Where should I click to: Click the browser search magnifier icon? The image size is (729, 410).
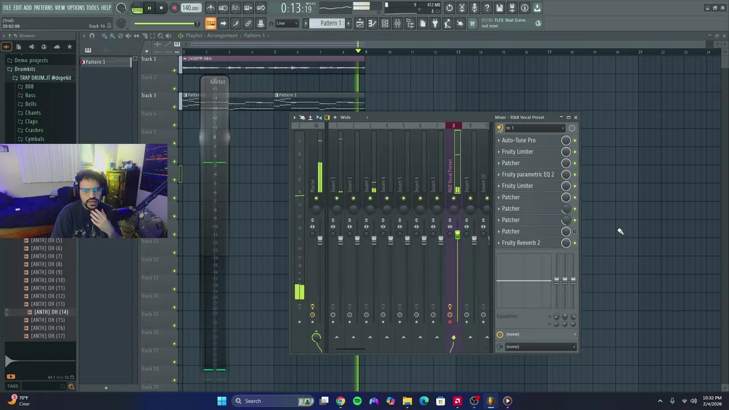coord(71,387)
